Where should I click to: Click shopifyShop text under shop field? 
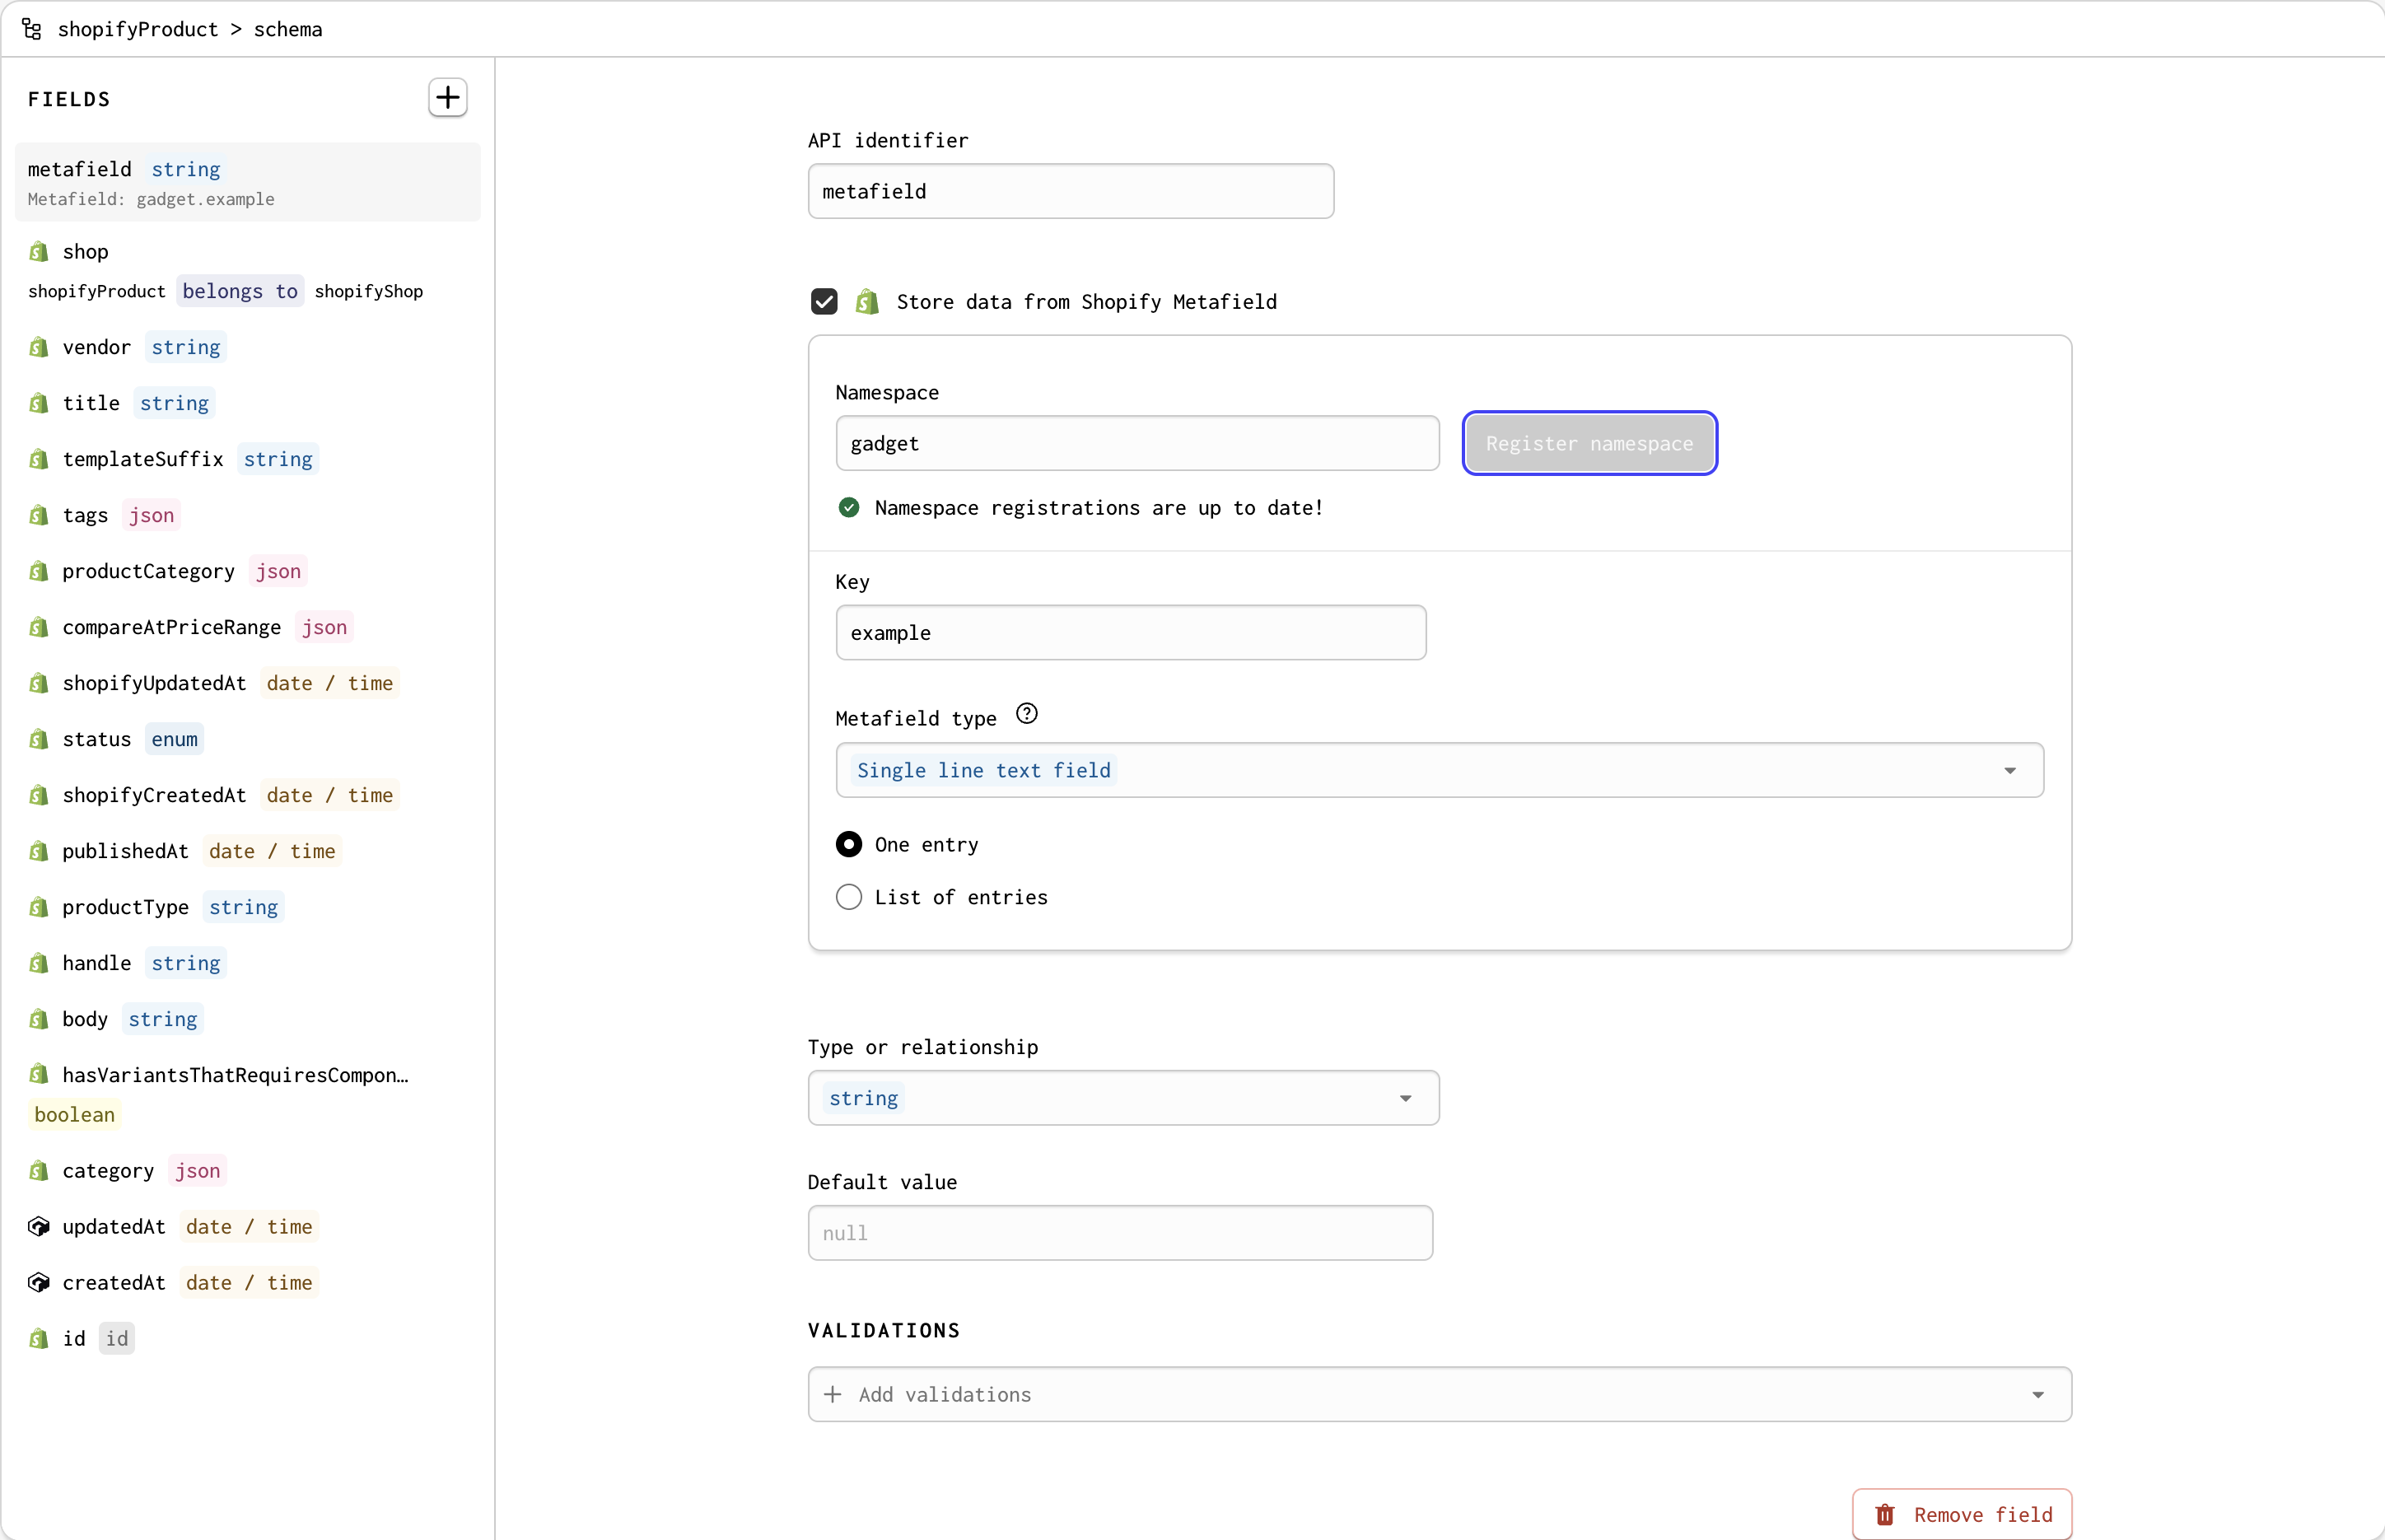369,291
